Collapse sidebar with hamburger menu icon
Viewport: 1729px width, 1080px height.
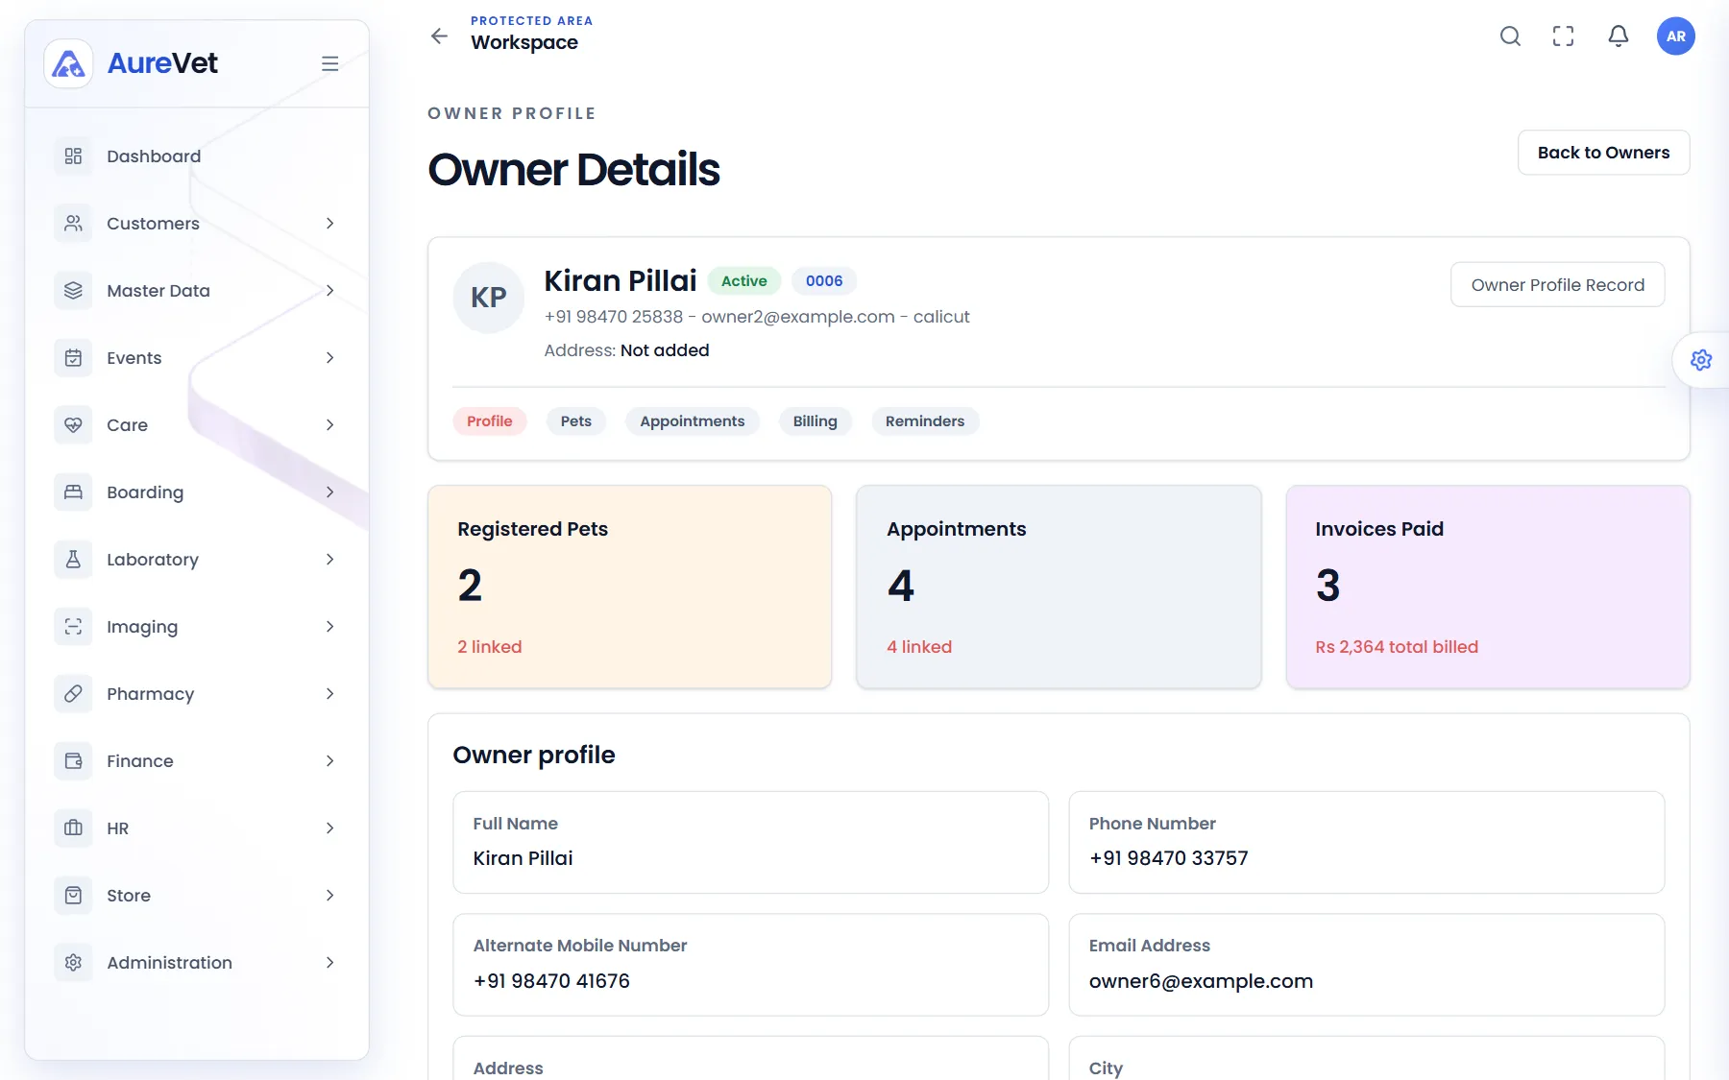(x=329, y=63)
